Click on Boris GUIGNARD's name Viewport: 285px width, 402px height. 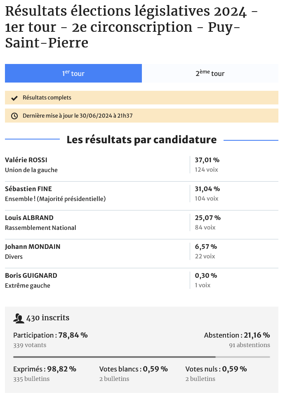click(31, 276)
